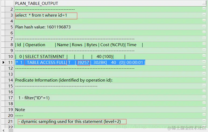Open ellipsis button on row 12
The height and width of the screenshot is (132, 208).
pos(204,67)
